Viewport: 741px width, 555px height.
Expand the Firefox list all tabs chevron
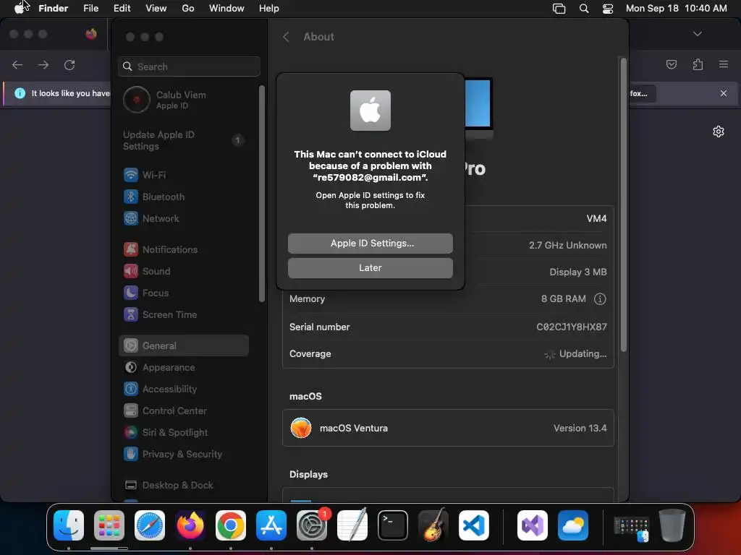point(698,33)
